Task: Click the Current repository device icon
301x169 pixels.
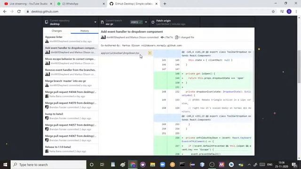Action: pyautogui.click(x=47, y=22)
